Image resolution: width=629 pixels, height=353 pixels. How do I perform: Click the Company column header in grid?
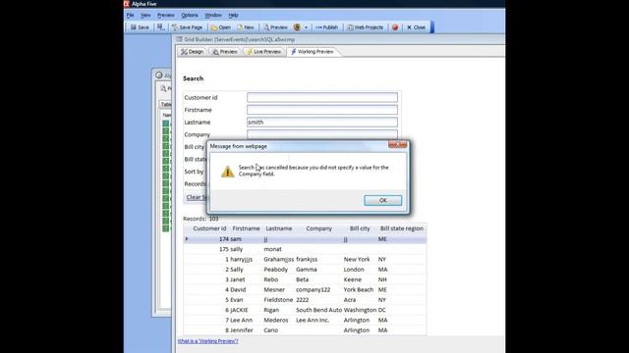click(x=318, y=228)
